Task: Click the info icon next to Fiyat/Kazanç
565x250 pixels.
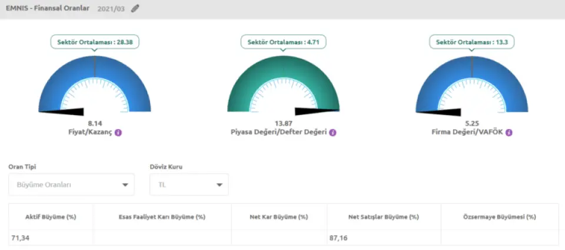Action: tap(118, 133)
